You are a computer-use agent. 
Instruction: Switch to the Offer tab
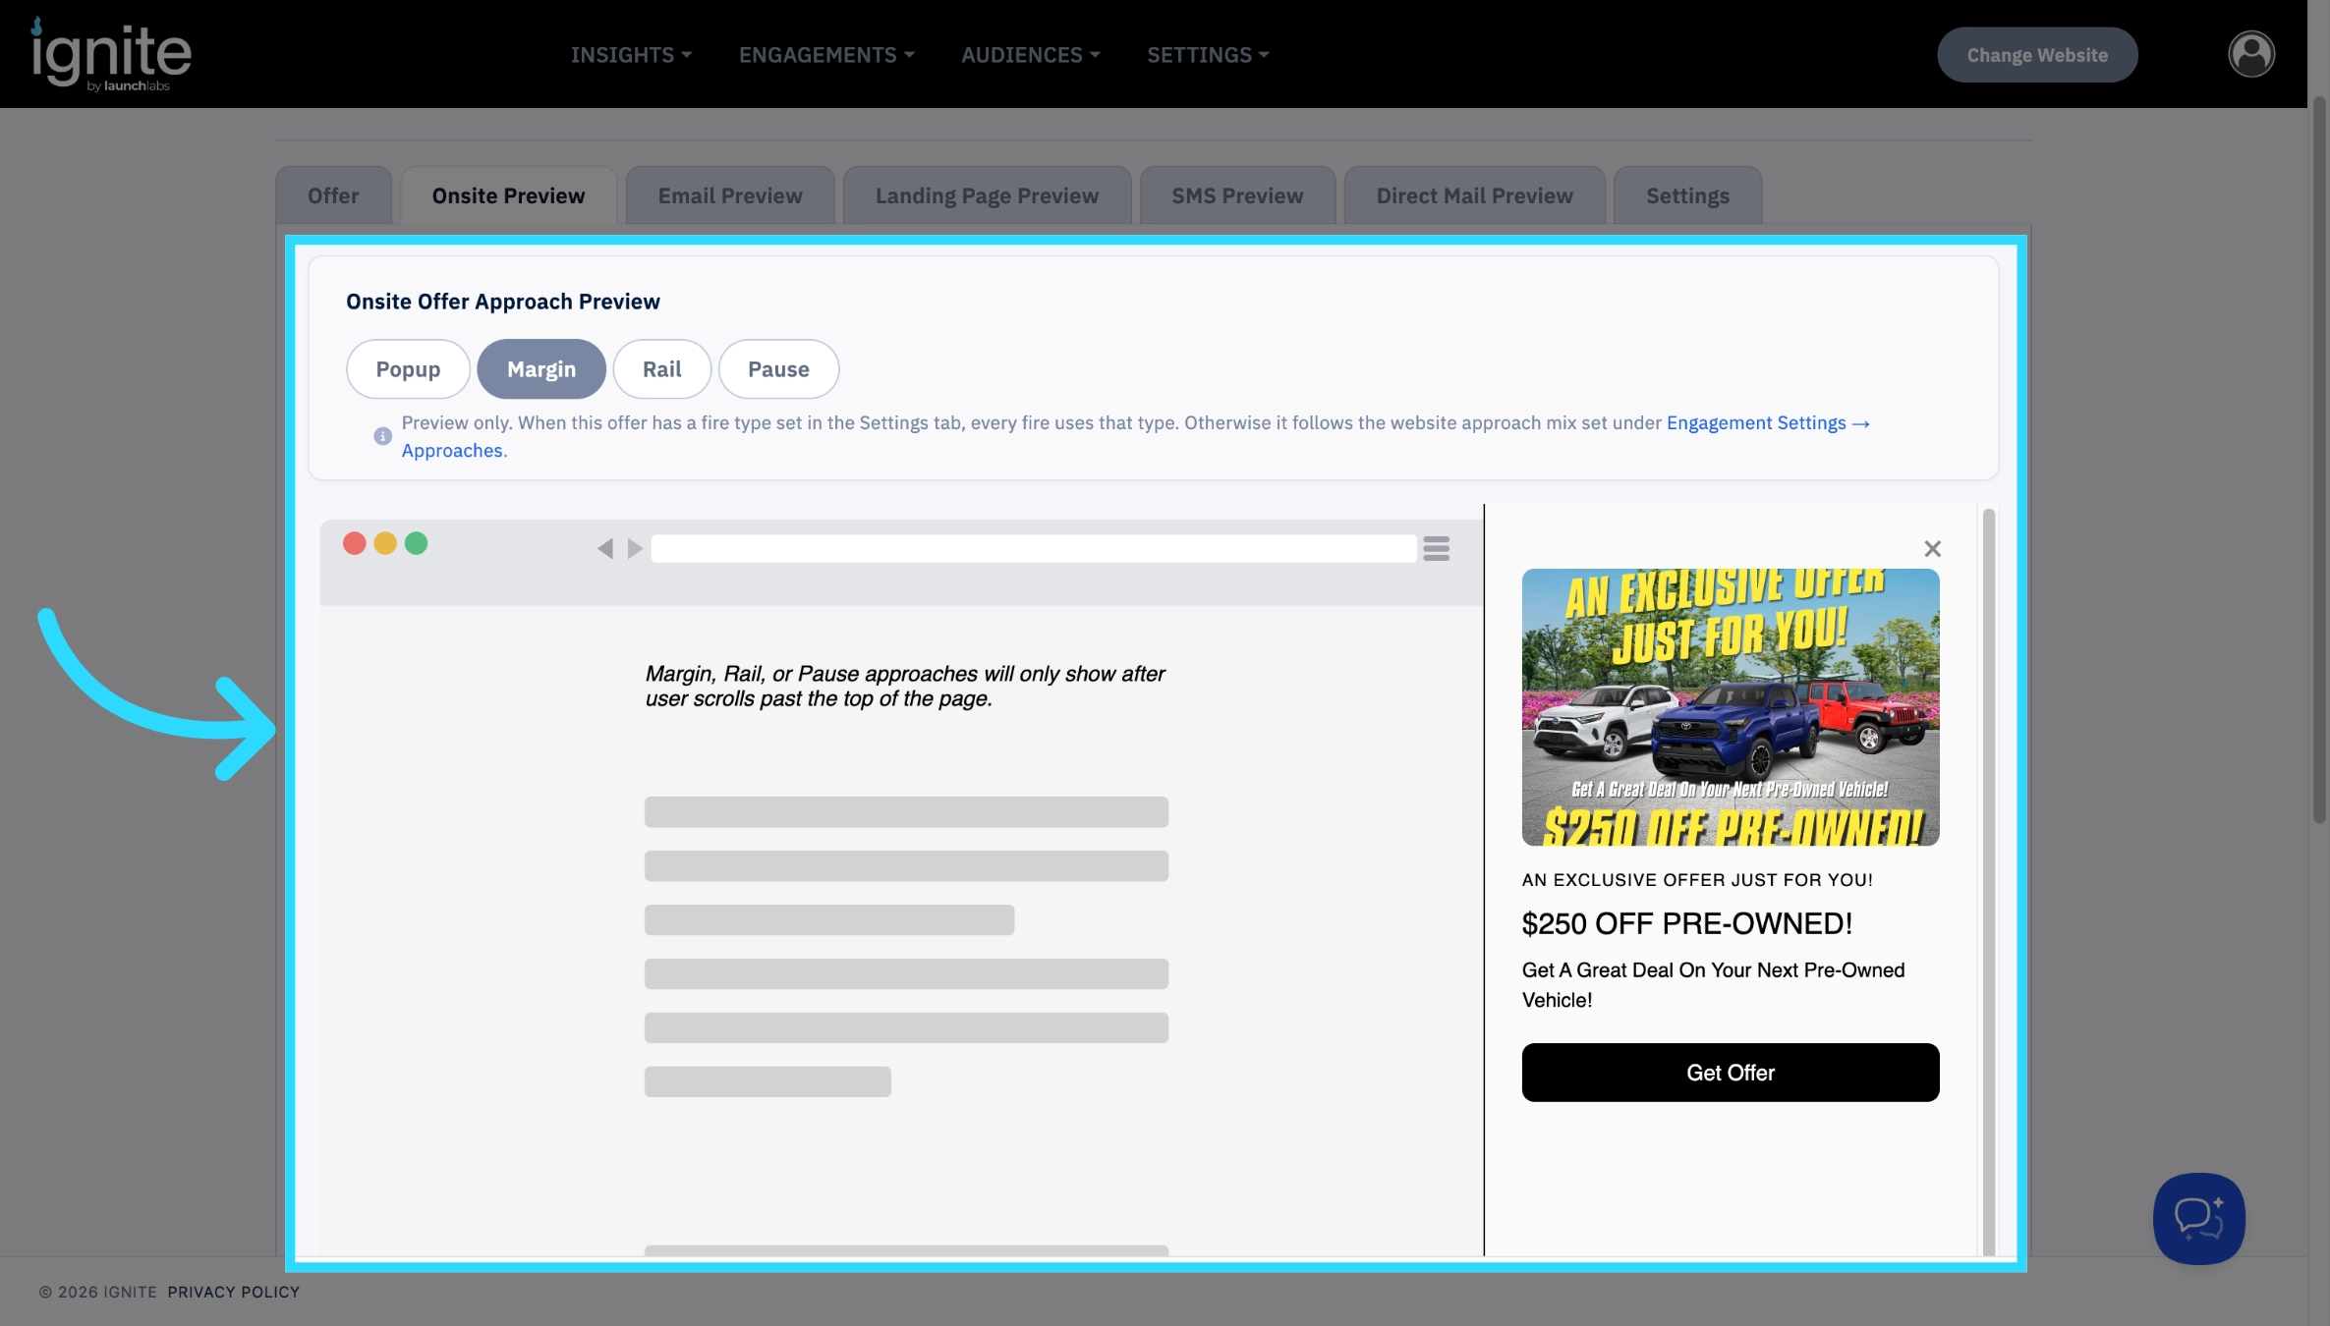(333, 195)
